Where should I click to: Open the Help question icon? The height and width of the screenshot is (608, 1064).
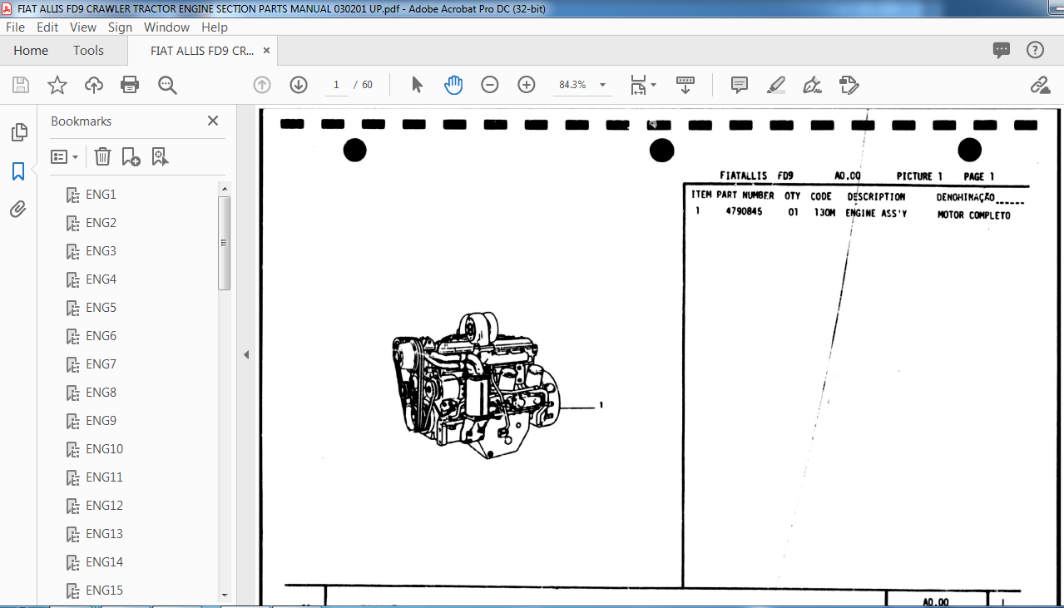(x=1035, y=50)
